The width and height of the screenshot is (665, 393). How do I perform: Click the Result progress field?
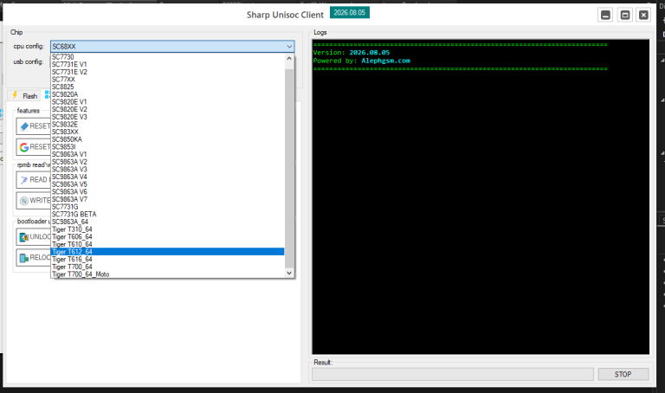coord(453,374)
